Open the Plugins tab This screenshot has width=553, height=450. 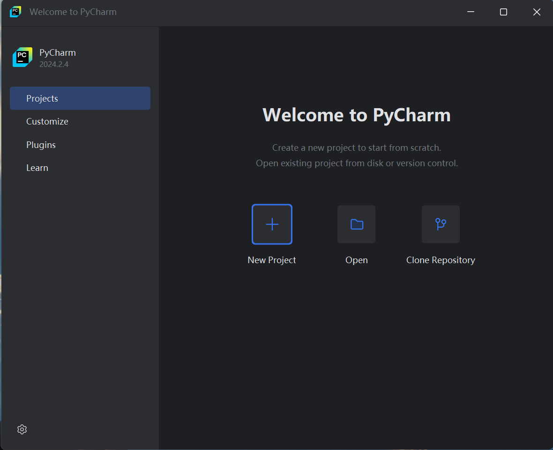[x=80, y=145]
